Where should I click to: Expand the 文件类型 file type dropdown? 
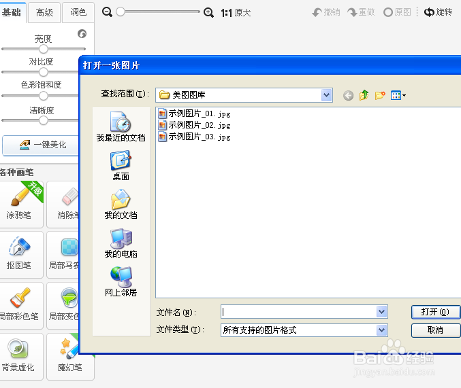click(x=381, y=330)
